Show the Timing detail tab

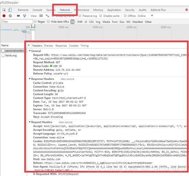click(84, 46)
